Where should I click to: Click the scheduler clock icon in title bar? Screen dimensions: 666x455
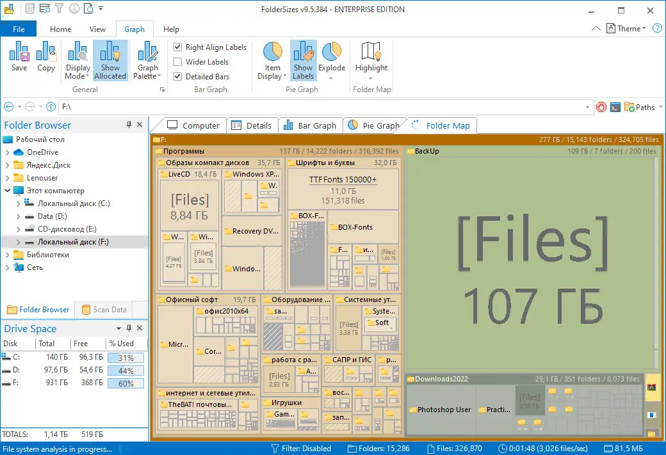click(74, 8)
